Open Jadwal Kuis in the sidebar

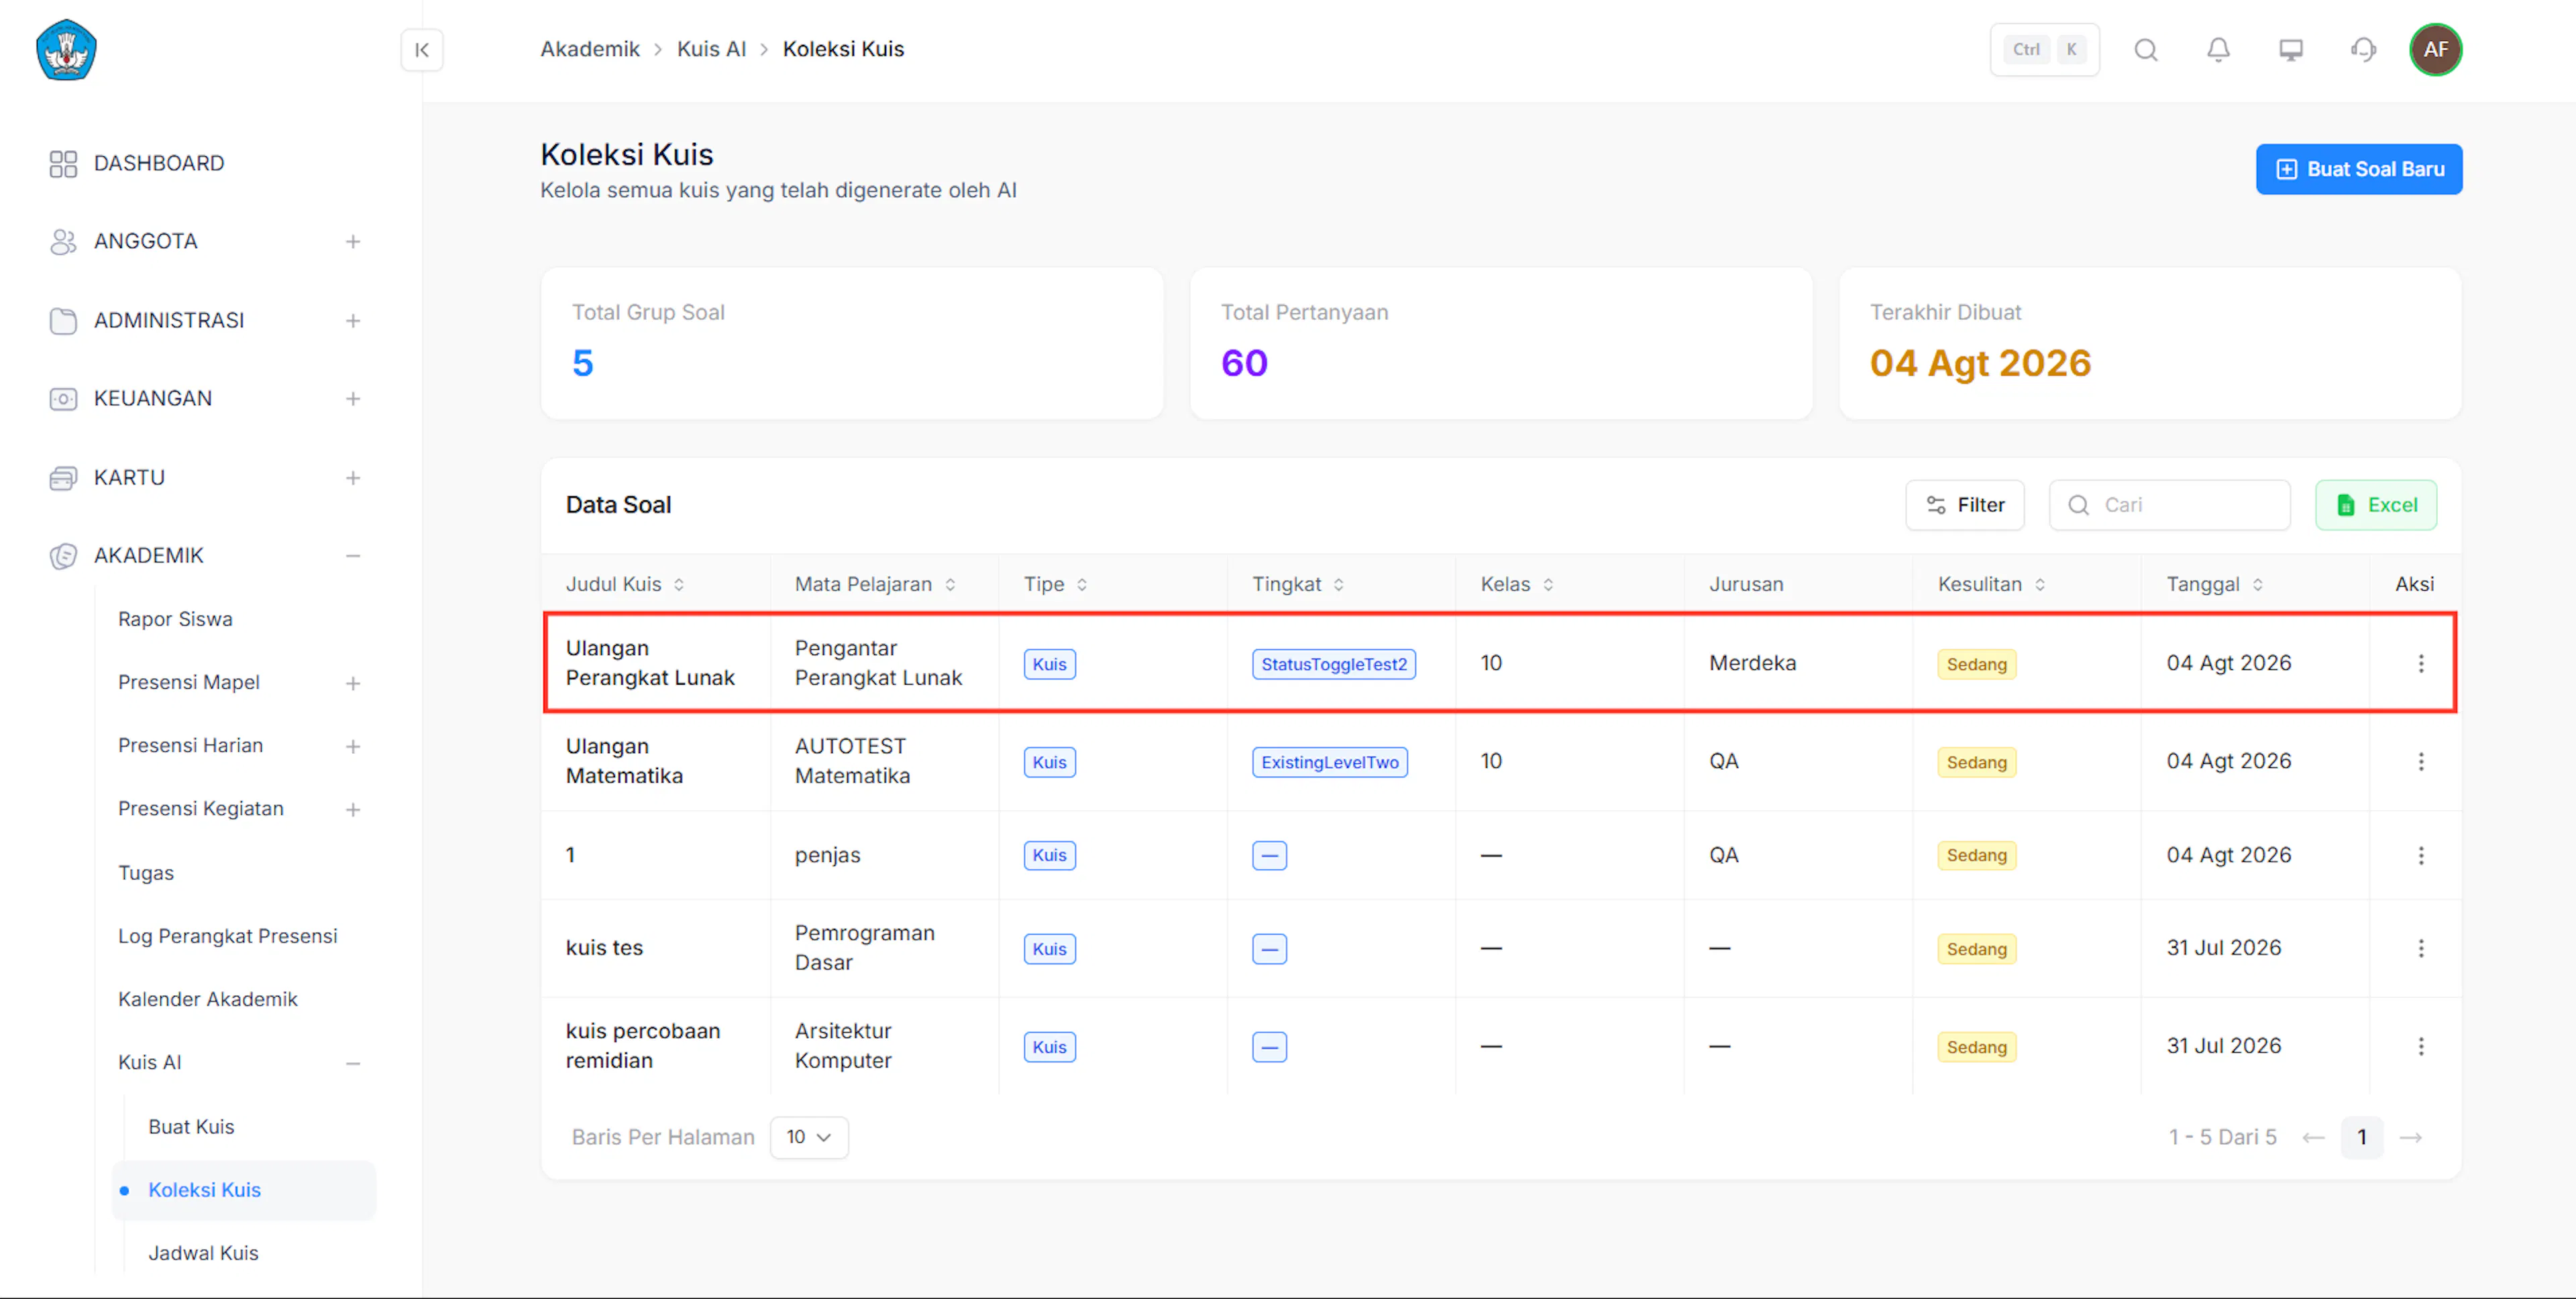[x=203, y=1253]
